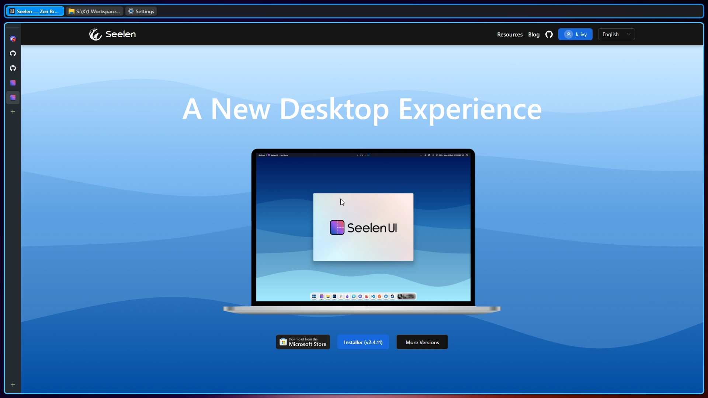Open a new tab with the sidebar plus button

pos(13,112)
